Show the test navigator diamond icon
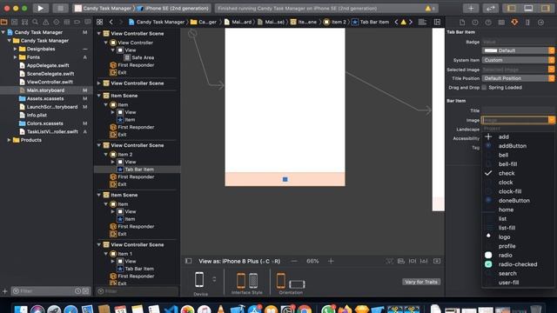557x313 pixels. (56, 22)
